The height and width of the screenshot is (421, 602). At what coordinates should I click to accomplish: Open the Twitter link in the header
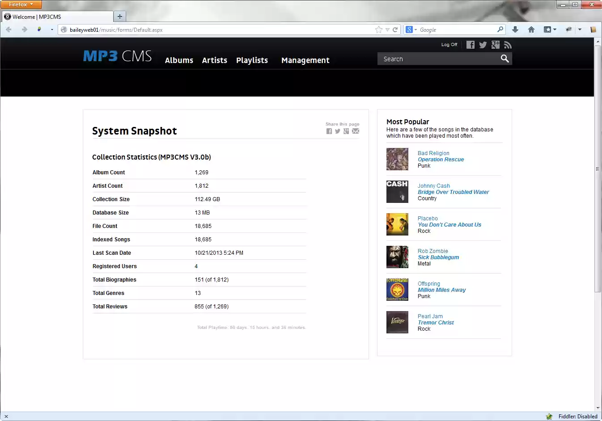point(483,45)
